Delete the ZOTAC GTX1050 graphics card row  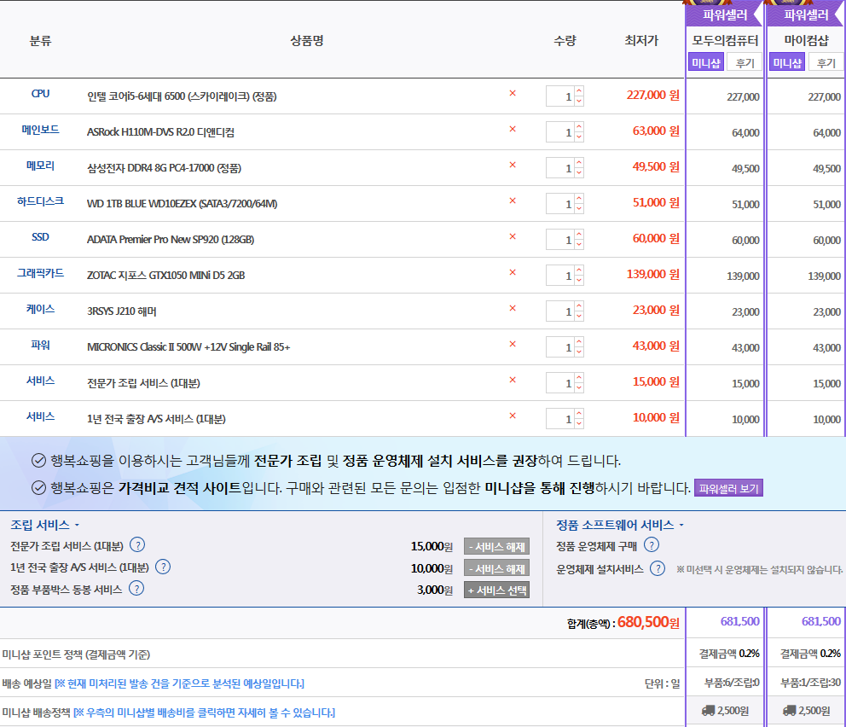click(x=513, y=273)
